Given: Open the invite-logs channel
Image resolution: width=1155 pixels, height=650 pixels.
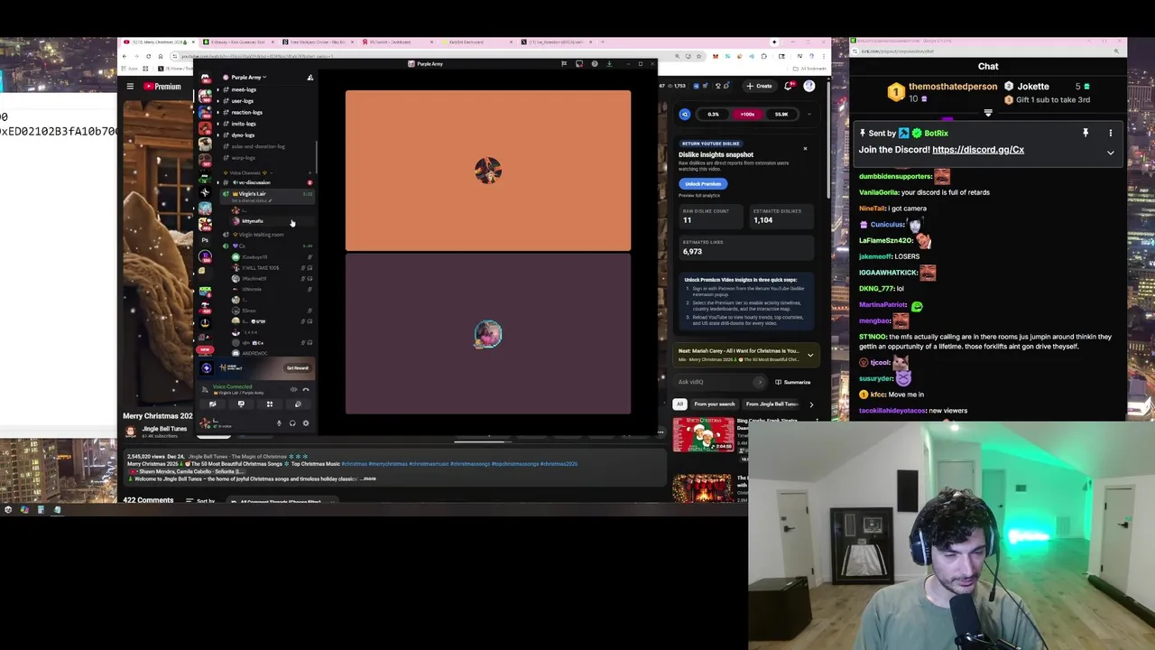Looking at the screenshot, I should click(243, 124).
